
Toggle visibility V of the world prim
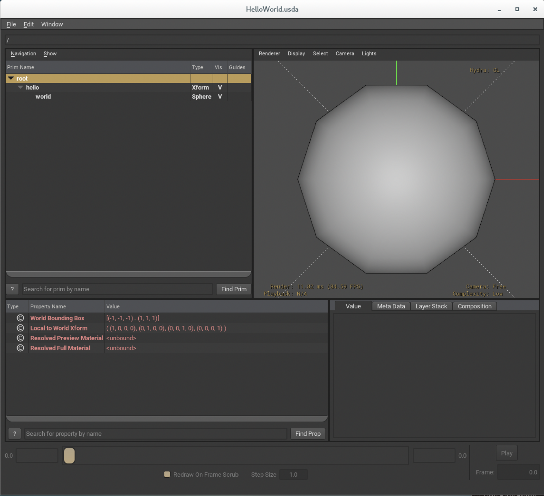point(220,97)
